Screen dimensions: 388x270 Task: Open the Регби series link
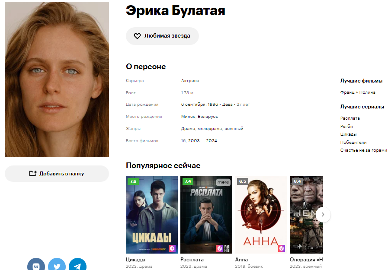[346, 127]
